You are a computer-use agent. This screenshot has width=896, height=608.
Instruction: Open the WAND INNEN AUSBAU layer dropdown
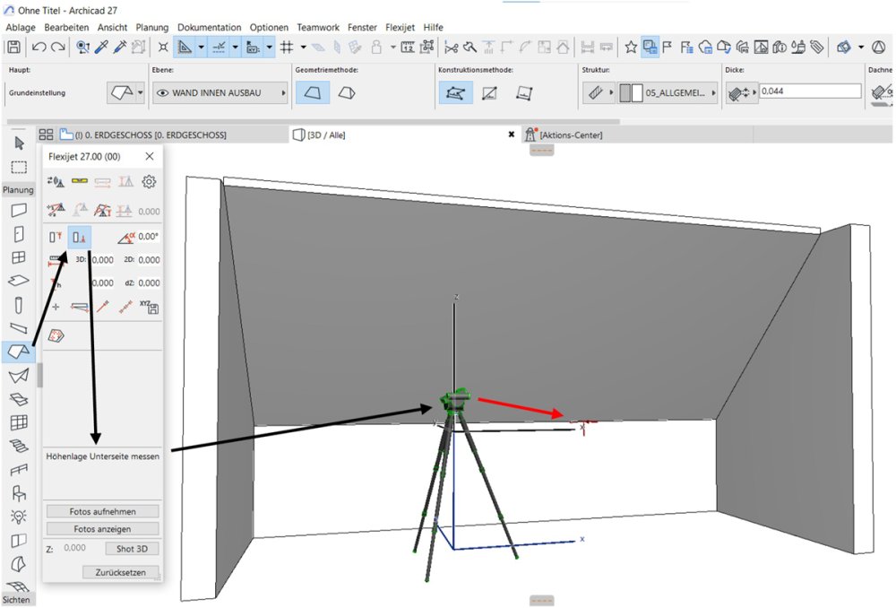coord(220,92)
